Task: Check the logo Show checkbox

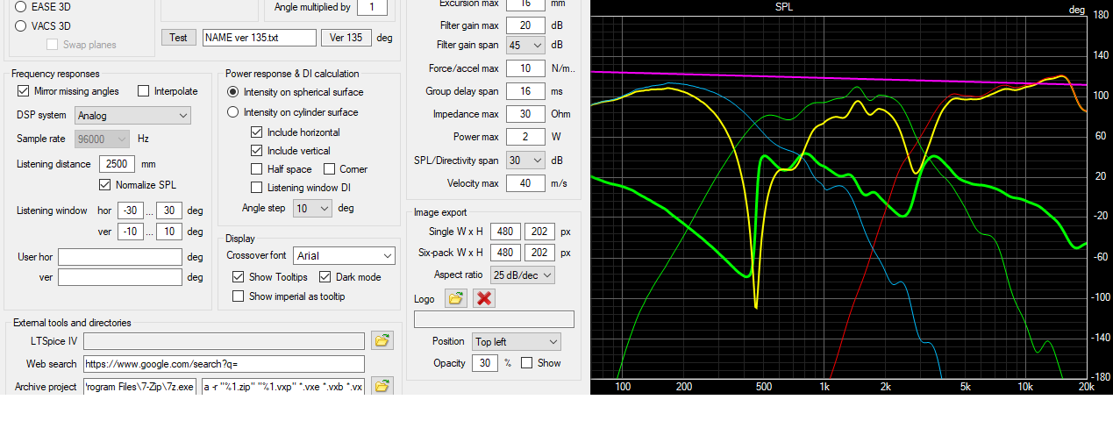Action: (x=540, y=363)
